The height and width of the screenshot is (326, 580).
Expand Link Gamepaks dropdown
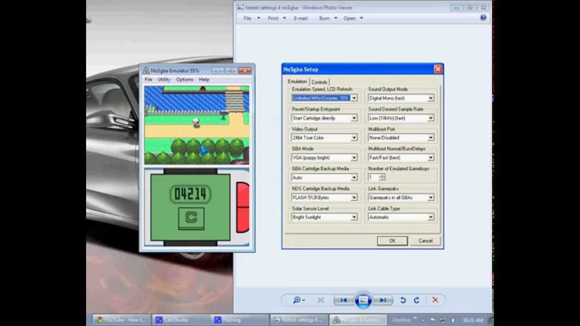tap(430, 197)
